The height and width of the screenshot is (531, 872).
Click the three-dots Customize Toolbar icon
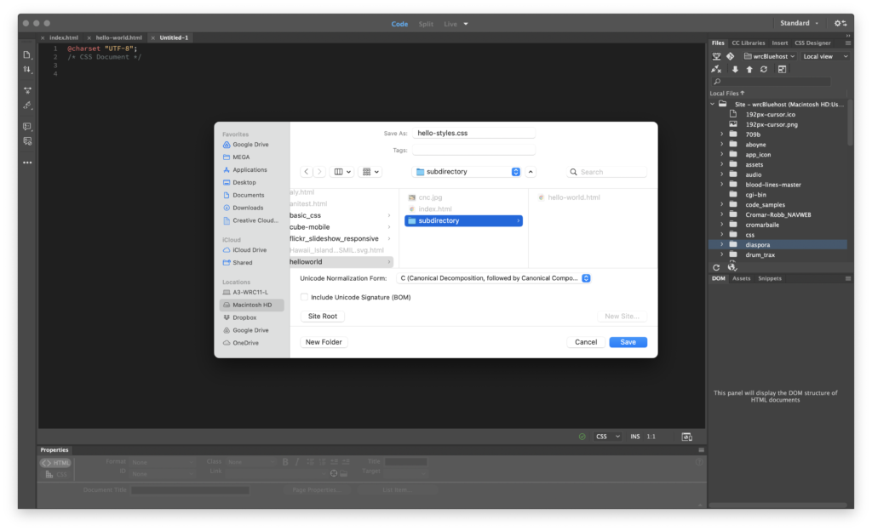pyautogui.click(x=27, y=162)
